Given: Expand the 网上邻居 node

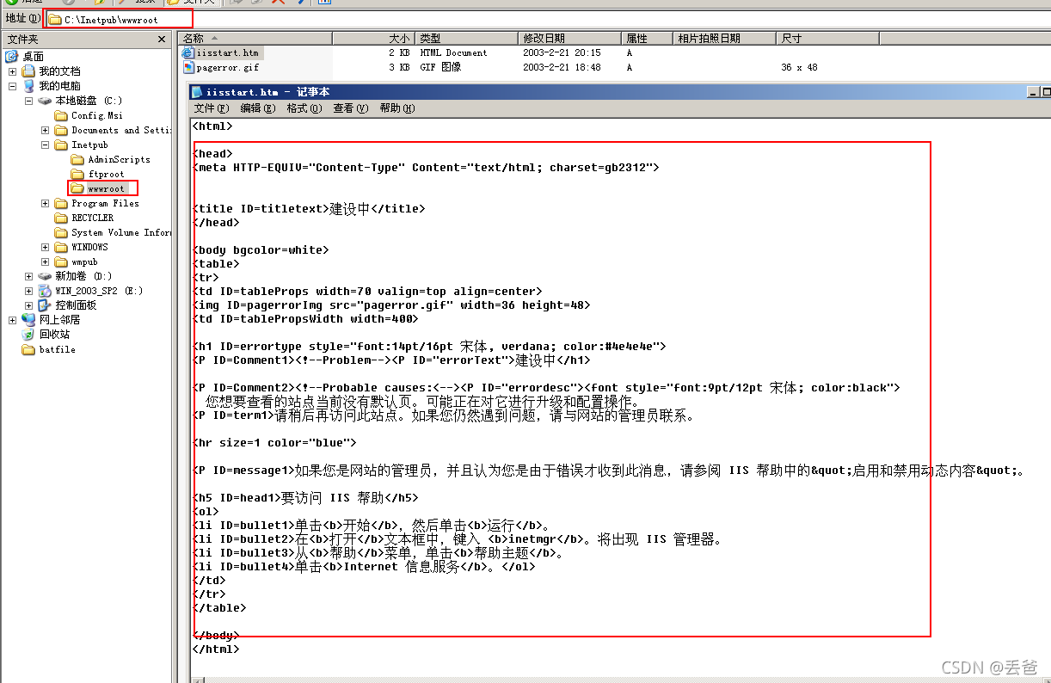Looking at the screenshot, I should (12, 320).
